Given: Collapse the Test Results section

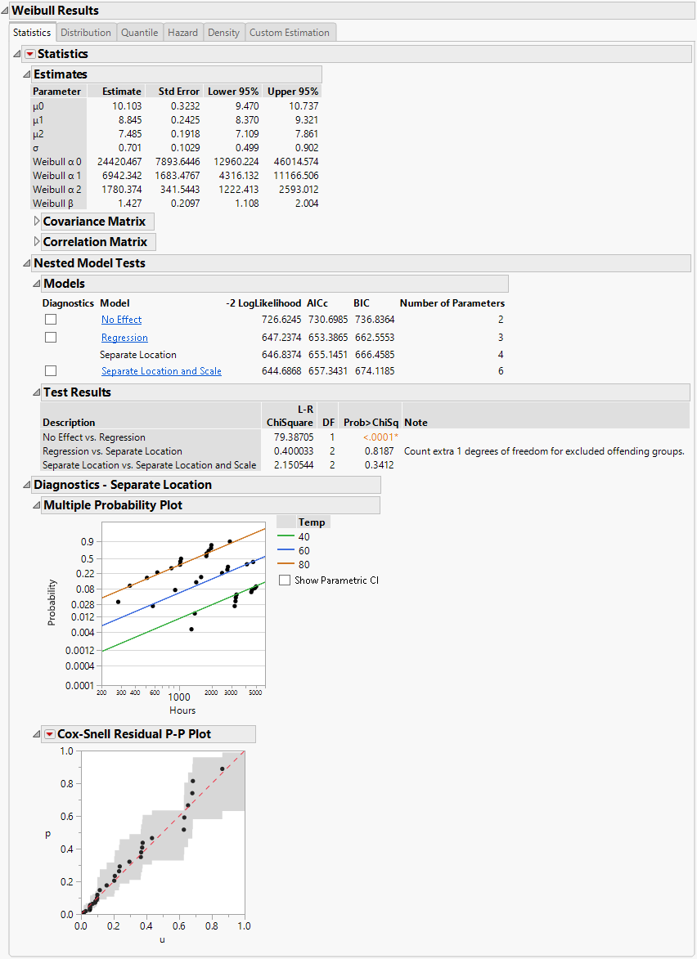Looking at the screenshot, I should point(37,392).
